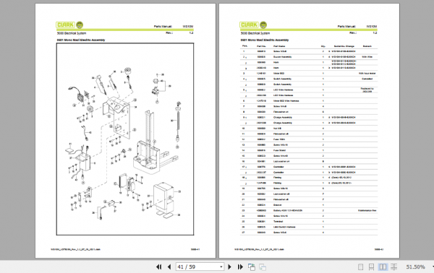Jump to the first page

coord(158,267)
